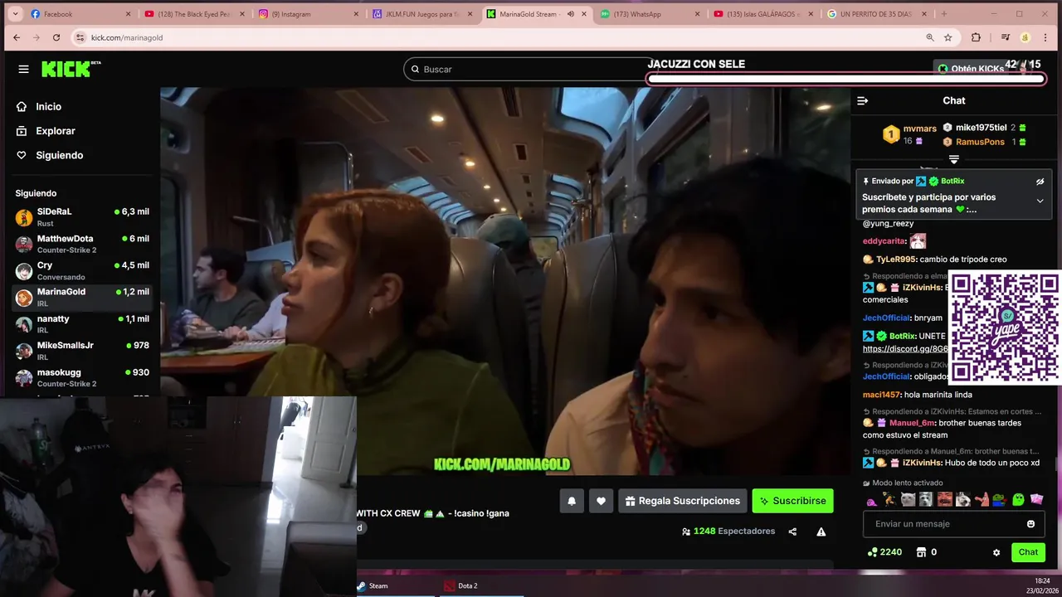Share the stream
Image resolution: width=1062 pixels, height=597 pixels.
click(x=792, y=531)
